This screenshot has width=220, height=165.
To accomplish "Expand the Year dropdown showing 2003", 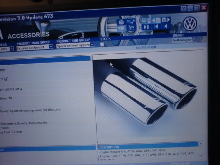I will (11, 49).
